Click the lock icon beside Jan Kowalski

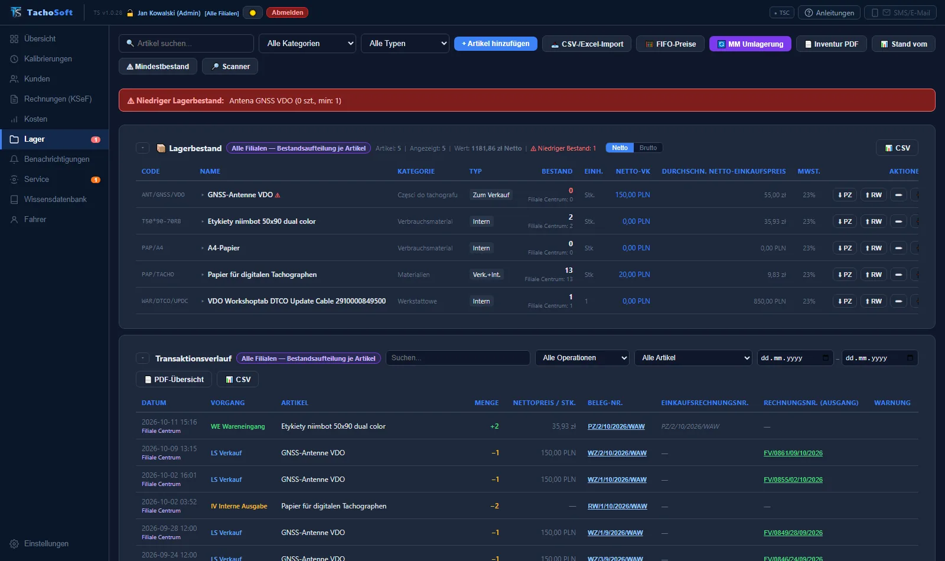(130, 13)
